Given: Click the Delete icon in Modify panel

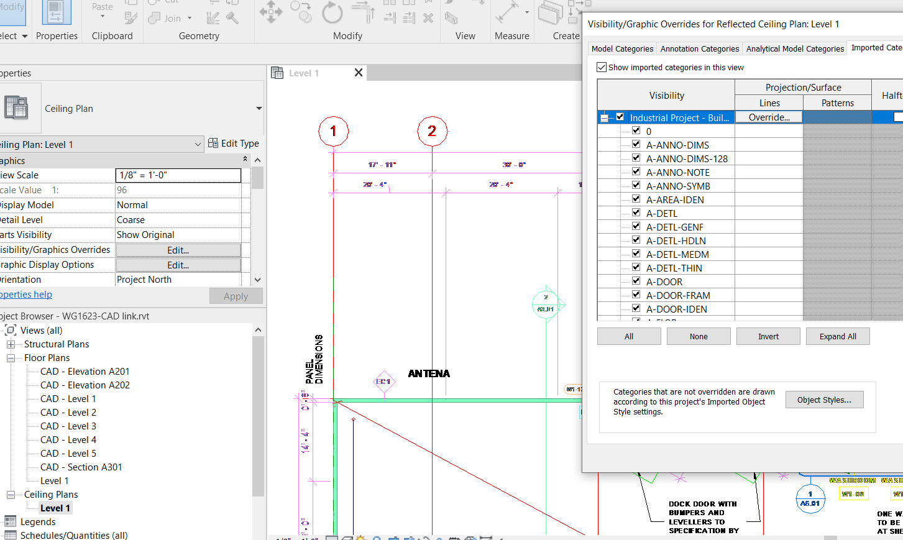Looking at the screenshot, I should [428, 17].
